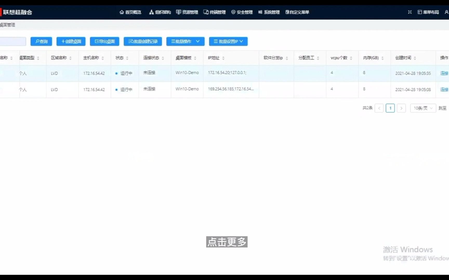The image size is (449, 280).
Task: Go to next page arrow
Action: (x=401, y=108)
